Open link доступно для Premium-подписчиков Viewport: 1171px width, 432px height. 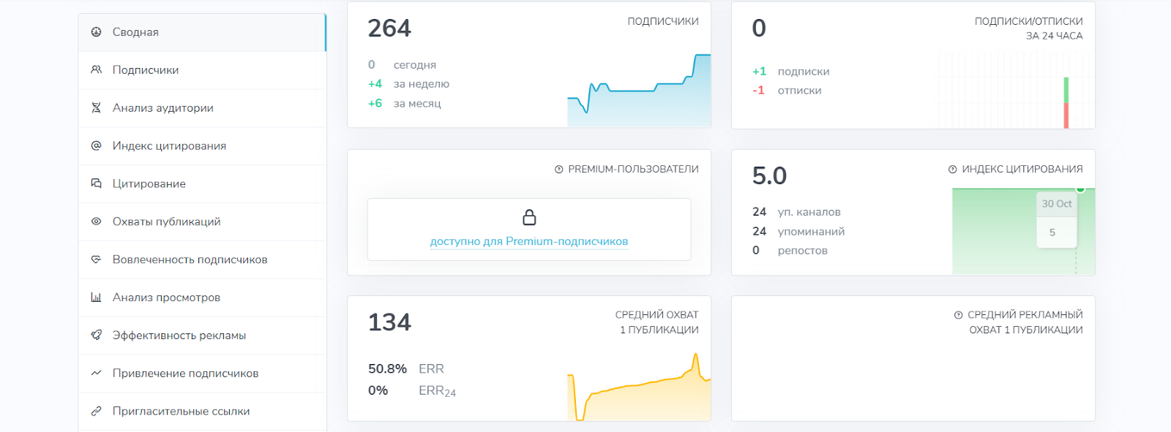click(529, 241)
